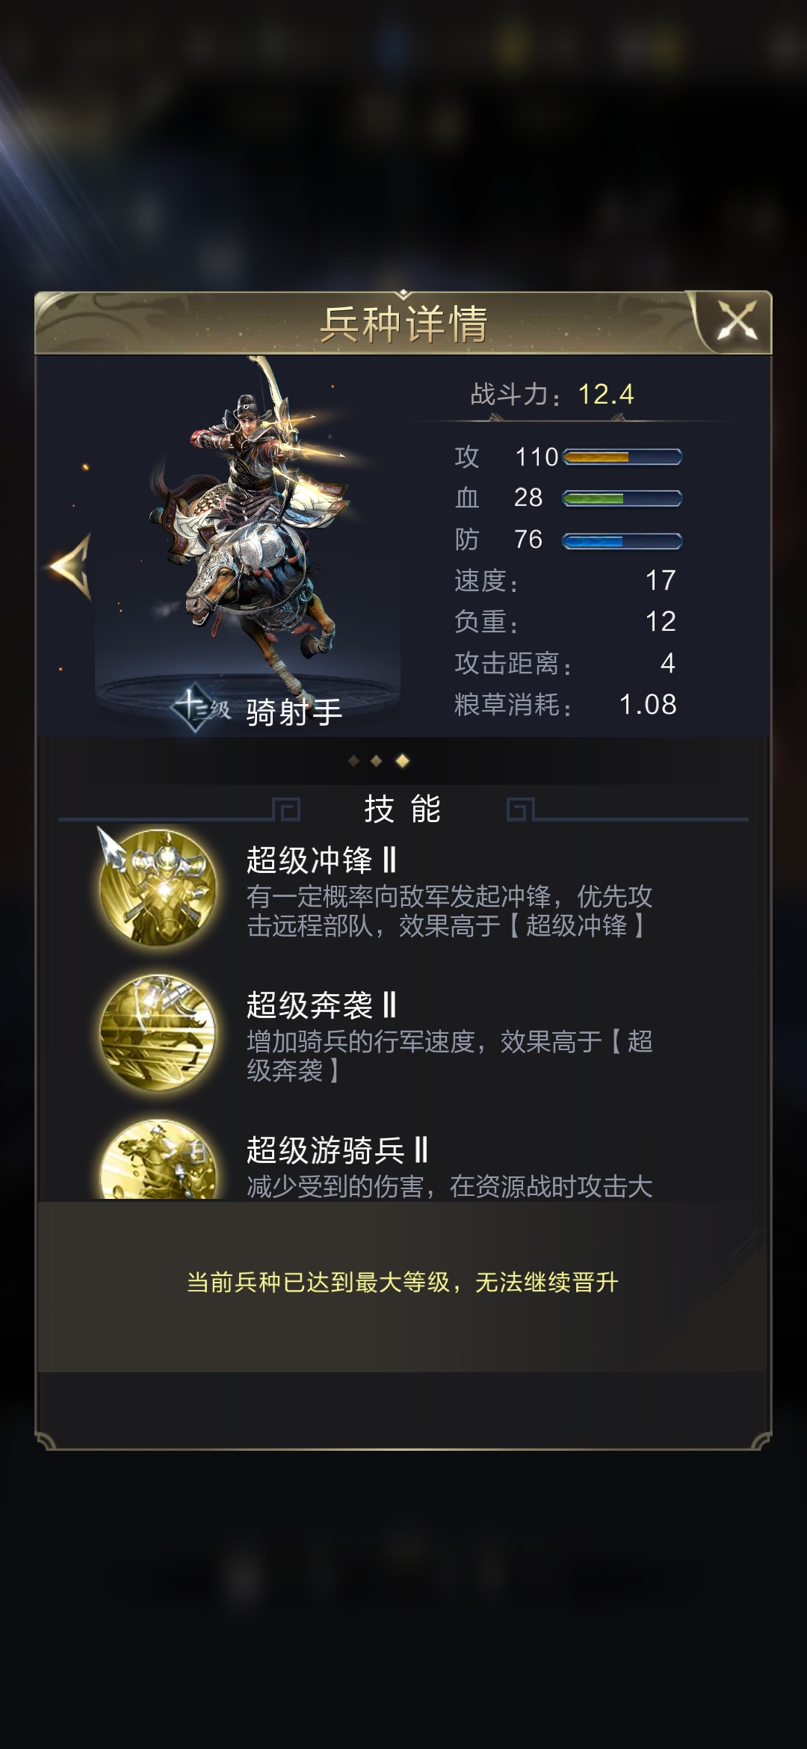Close the 兵种详情 dialog
Viewport: 807px width, 1749px height.
pos(737,322)
